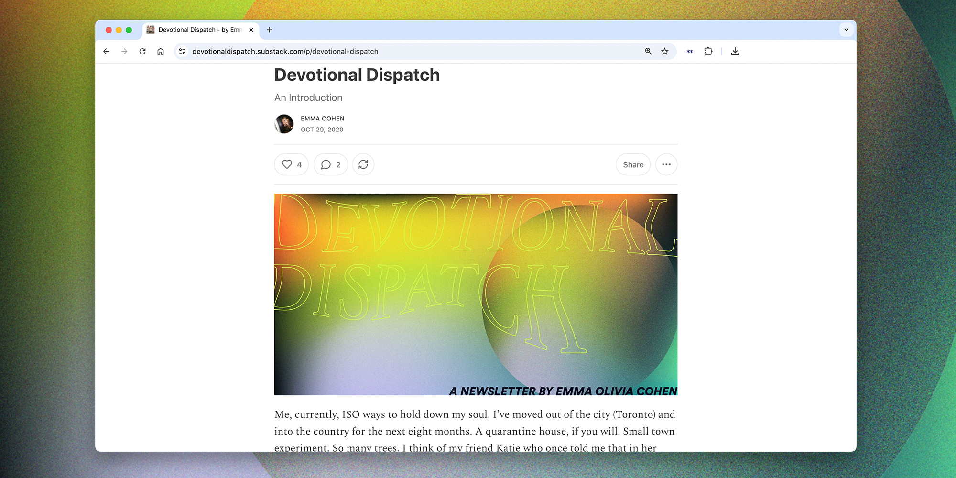Viewport: 956px width, 478px height.
Task: Open the Extensions puzzle-piece icon
Action: pos(708,51)
